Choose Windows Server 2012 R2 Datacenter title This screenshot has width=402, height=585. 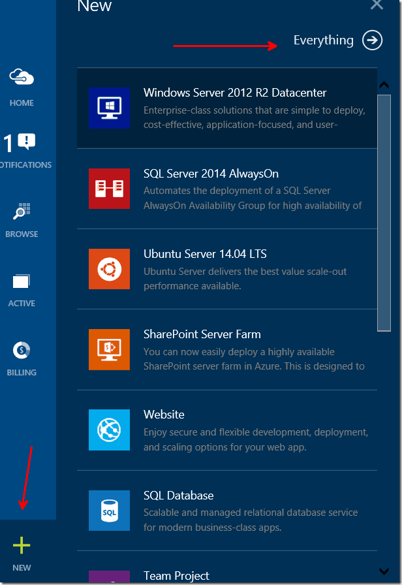pyautogui.click(x=235, y=93)
